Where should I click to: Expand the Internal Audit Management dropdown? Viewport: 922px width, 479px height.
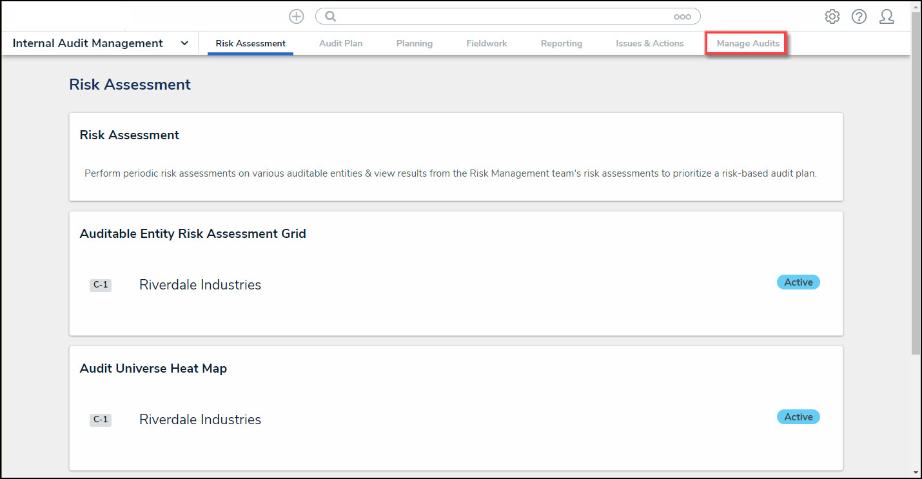tap(184, 43)
